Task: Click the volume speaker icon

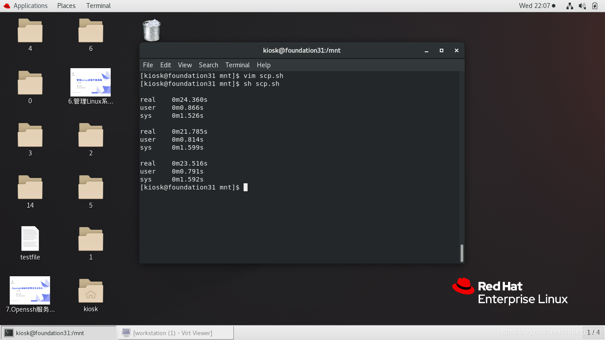Action: pos(582,6)
